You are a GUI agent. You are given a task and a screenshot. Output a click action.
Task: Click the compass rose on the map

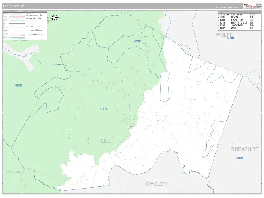pos(54,18)
